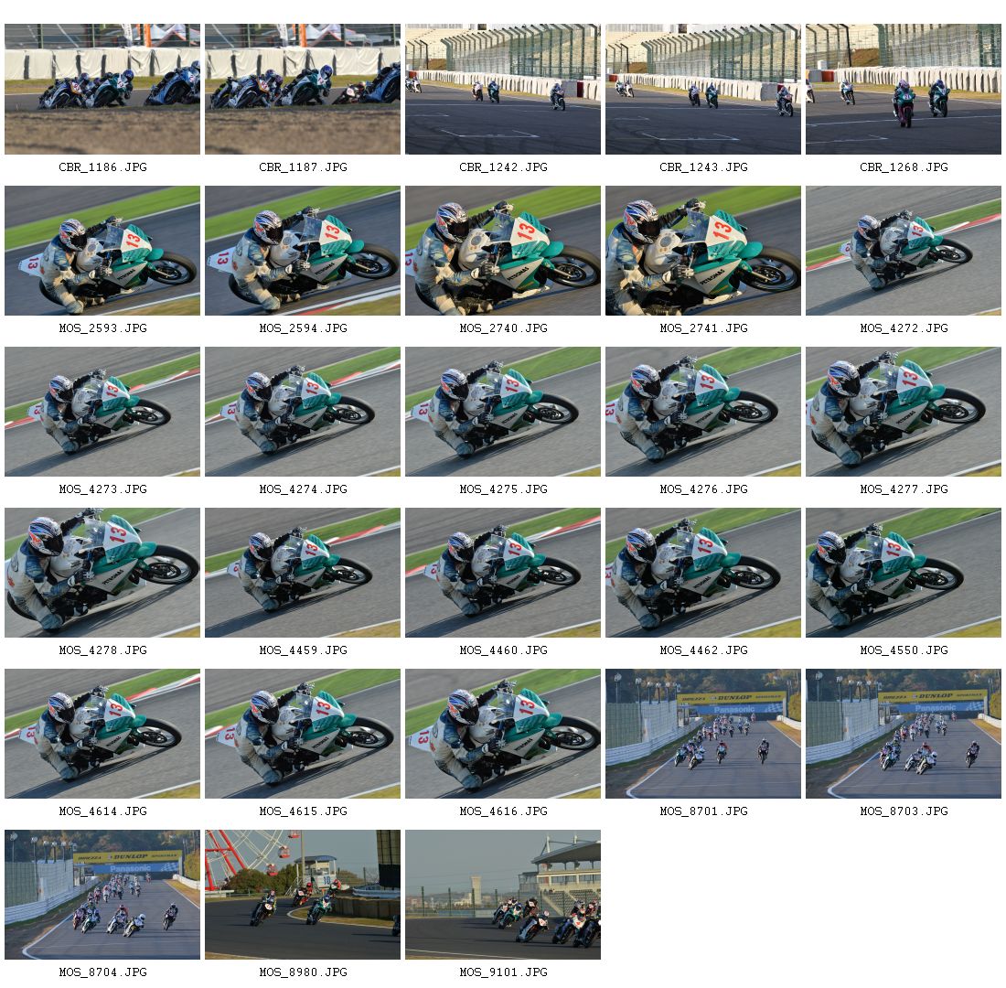Open the MOS_4615.JPG image
This screenshot has height=988, width=1006.
302,734
